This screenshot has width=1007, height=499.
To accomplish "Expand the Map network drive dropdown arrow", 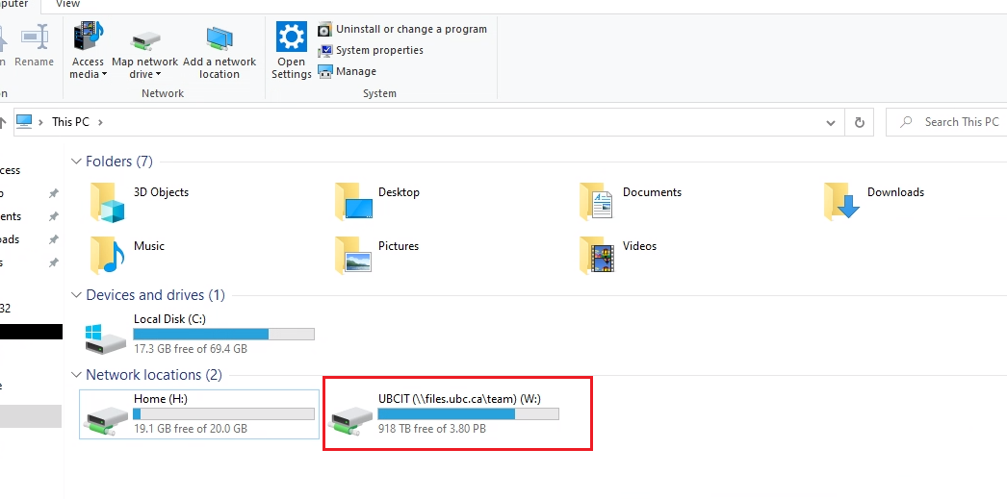I will (159, 75).
